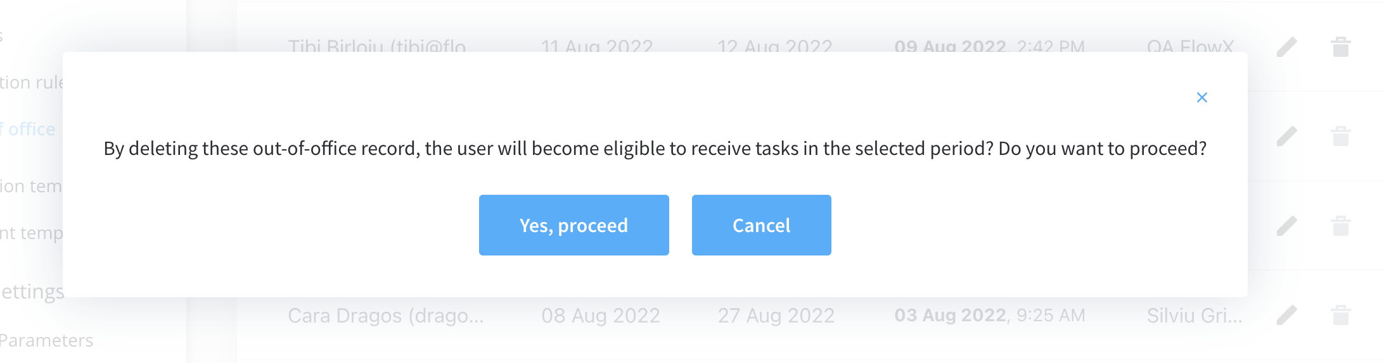Click the pencil icon of the third record row
The image size is (1384, 363).
(x=1286, y=226)
